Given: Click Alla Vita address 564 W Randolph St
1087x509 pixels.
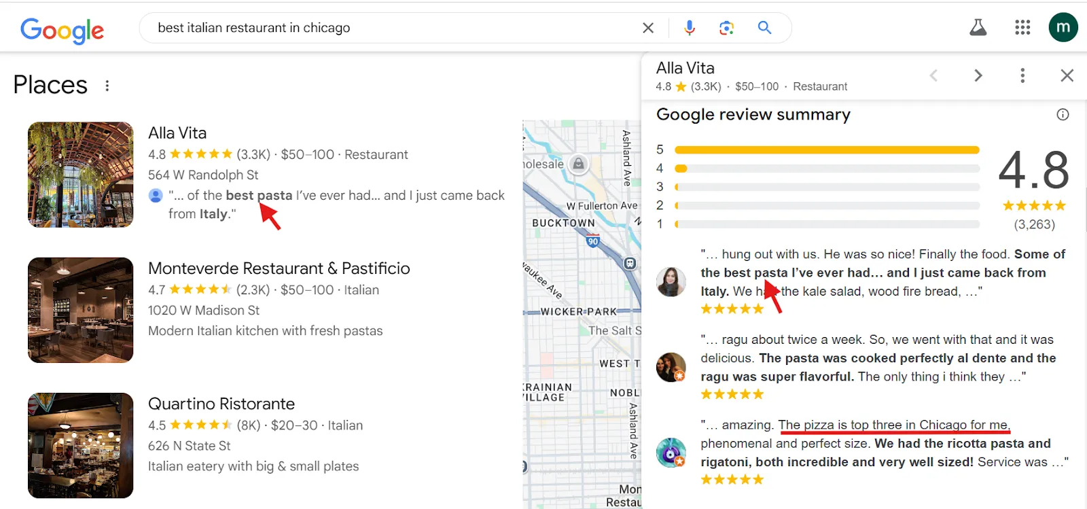Looking at the screenshot, I should (203, 175).
